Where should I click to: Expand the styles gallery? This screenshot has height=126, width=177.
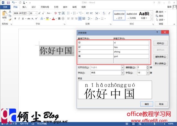152,19
